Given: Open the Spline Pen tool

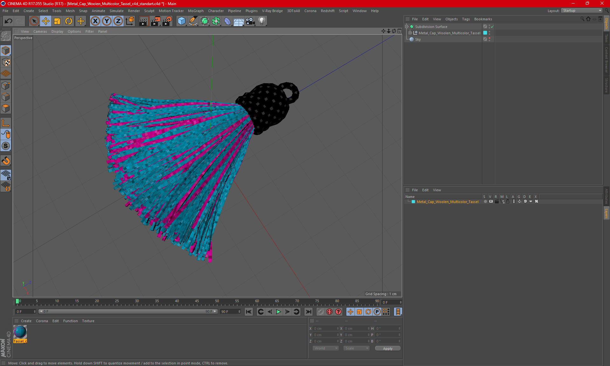Looking at the screenshot, I should [x=193, y=21].
